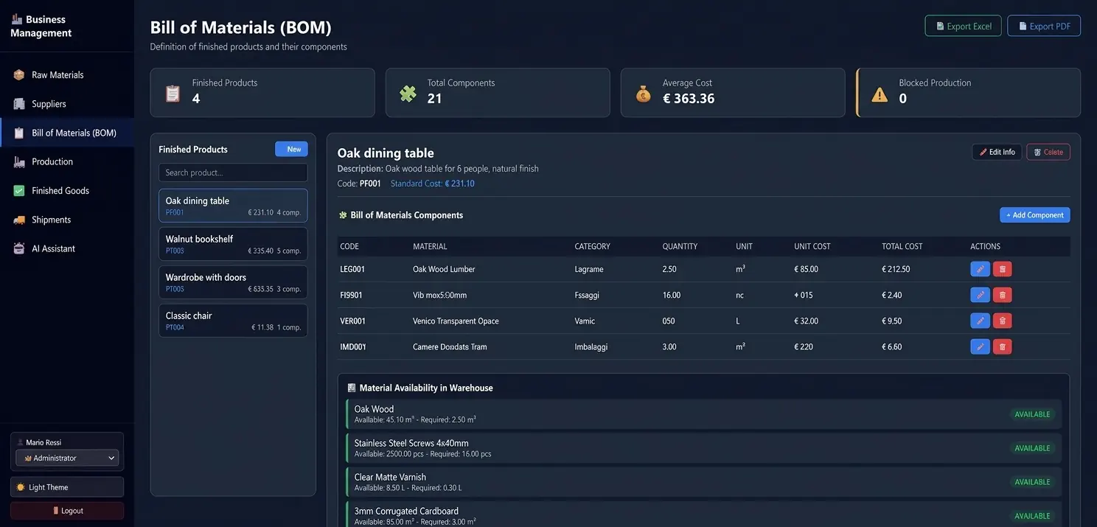Click the Bill of Materials Components heading icon
This screenshot has height=527, width=1097.
point(343,215)
